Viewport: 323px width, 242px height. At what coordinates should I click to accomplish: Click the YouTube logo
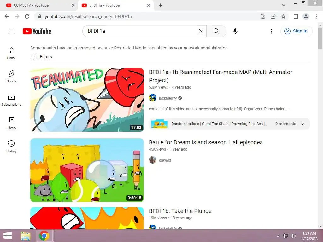(37, 31)
